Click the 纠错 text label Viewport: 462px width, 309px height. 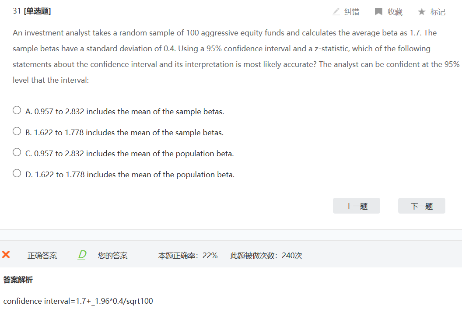tap(351, 12)
